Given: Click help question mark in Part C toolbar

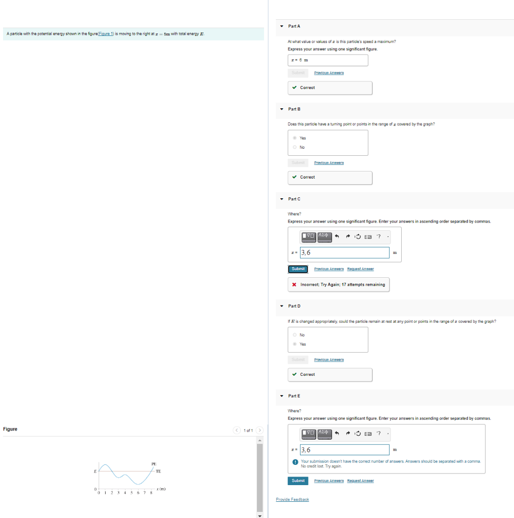Looking at the screenshot, I should [379, 237].
